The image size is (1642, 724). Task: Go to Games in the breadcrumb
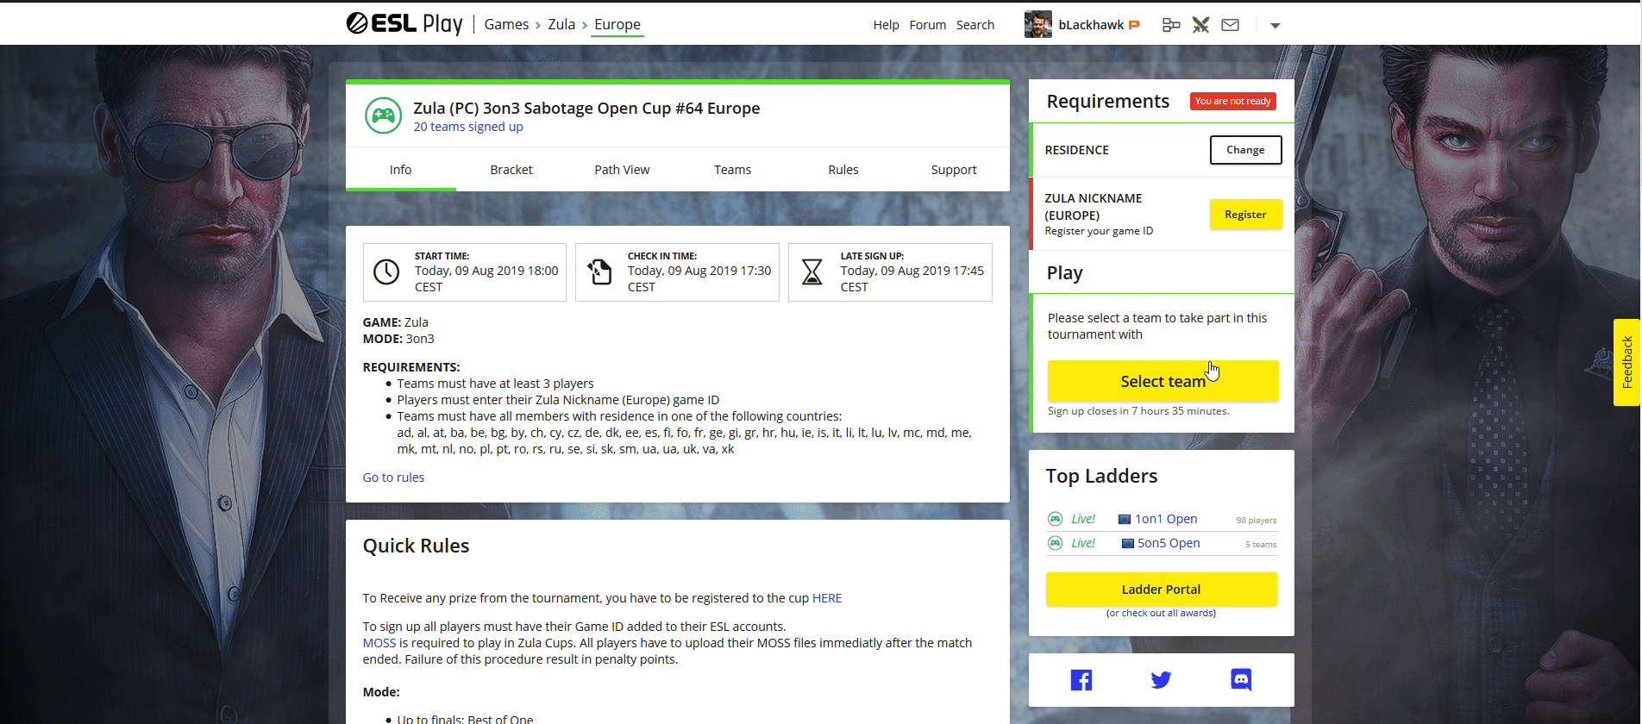(x=506, y=24)
